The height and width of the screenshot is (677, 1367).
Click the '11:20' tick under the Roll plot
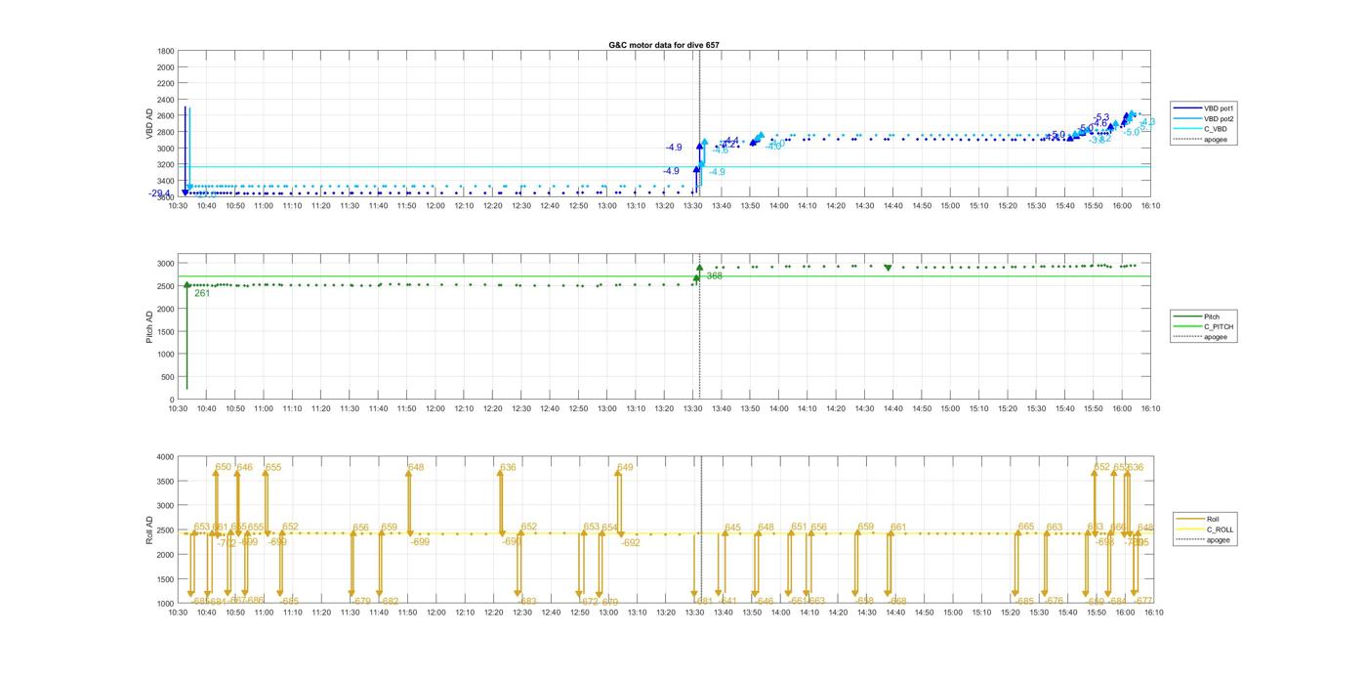(x=321, y=613)
